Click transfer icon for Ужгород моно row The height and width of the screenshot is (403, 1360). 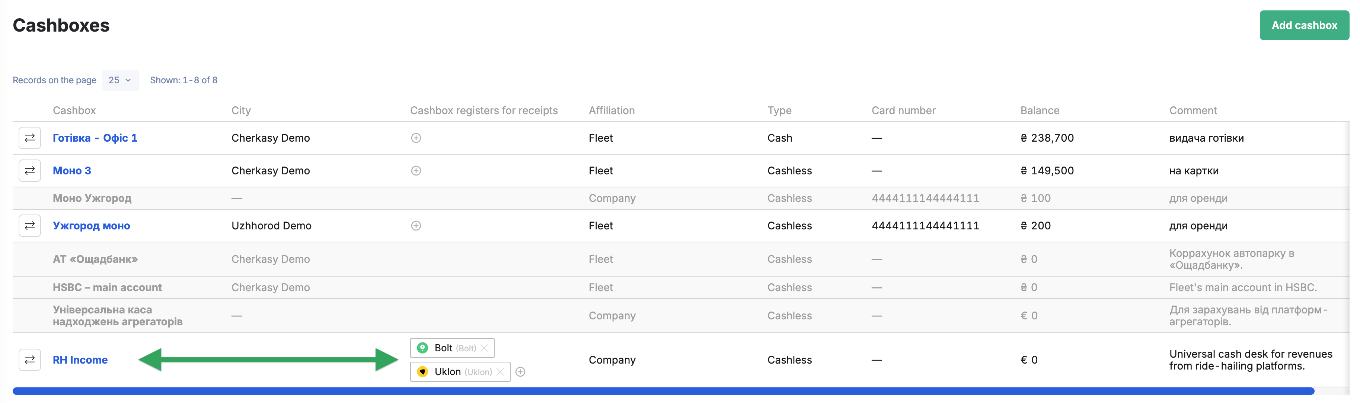(29, 226)
